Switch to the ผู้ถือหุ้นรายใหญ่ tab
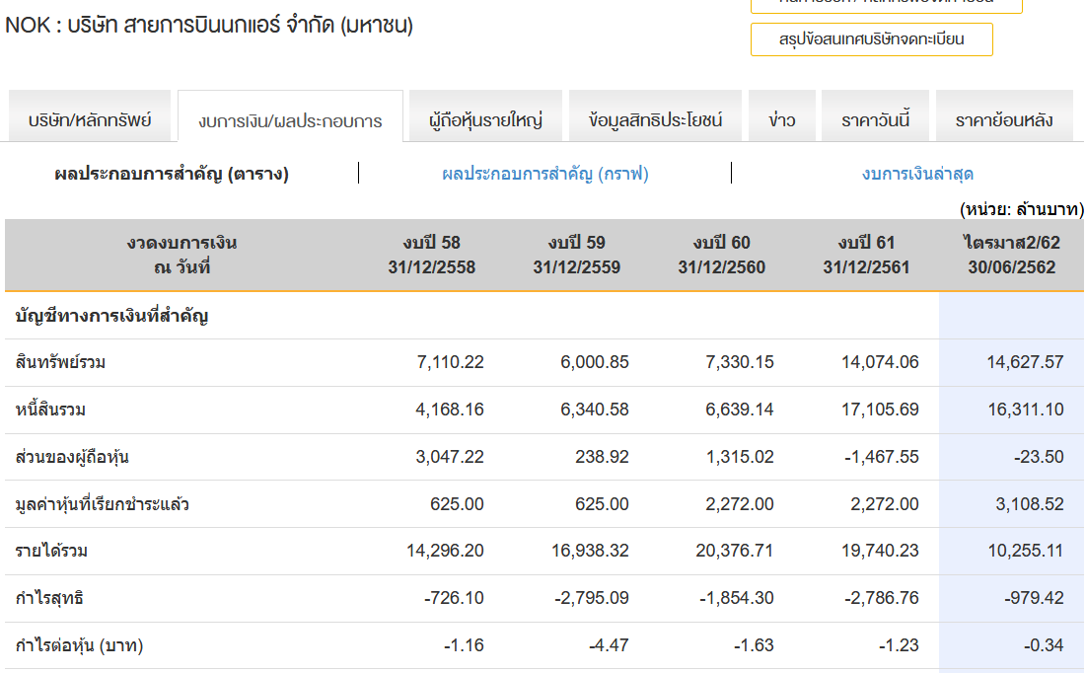1086x673 pixels. [x=485, y=116]
